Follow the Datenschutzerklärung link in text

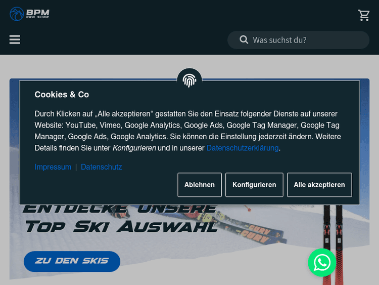point(243,148)
